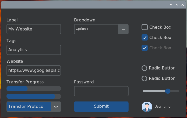Viewport: 187px width, 118px height.
Task: Click the blue slider handle
Action: pyautogui.click(x=168, y=91)
